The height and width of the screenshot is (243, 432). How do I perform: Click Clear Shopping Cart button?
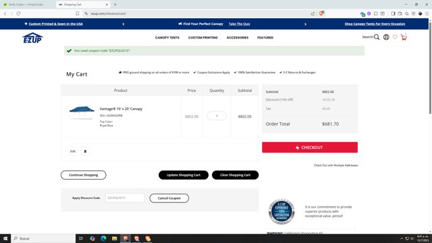point(236,175)
